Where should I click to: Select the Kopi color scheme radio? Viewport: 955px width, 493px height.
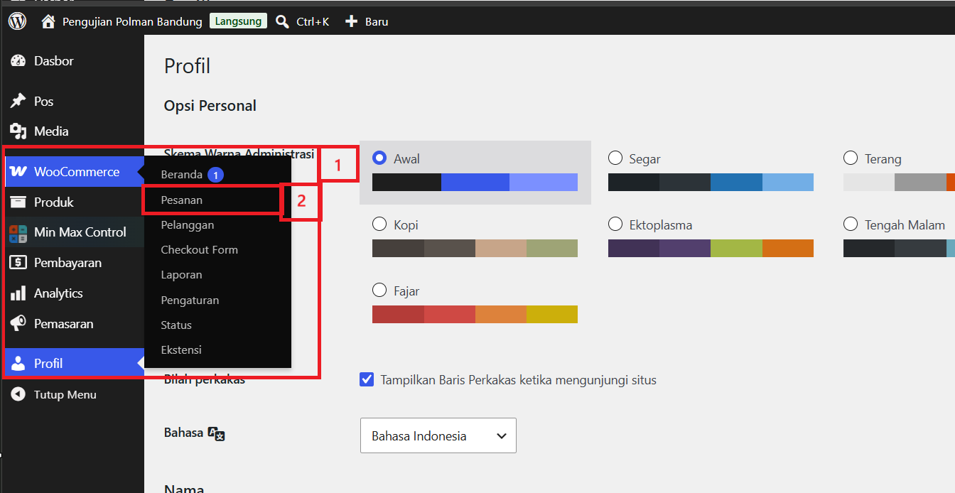[379, 224]
